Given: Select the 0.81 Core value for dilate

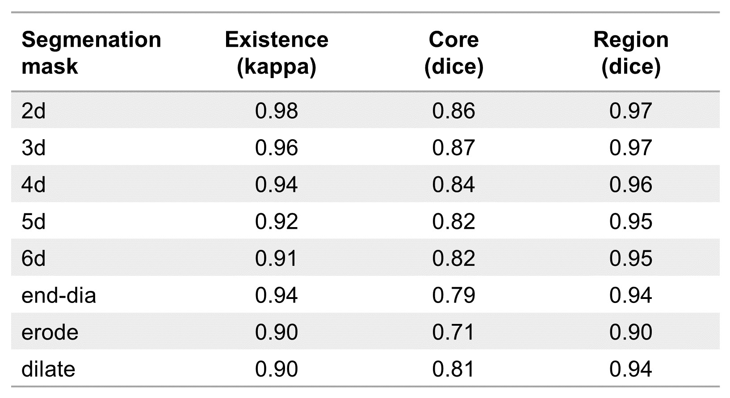Looking at the screenshot, I should point(453,369).
